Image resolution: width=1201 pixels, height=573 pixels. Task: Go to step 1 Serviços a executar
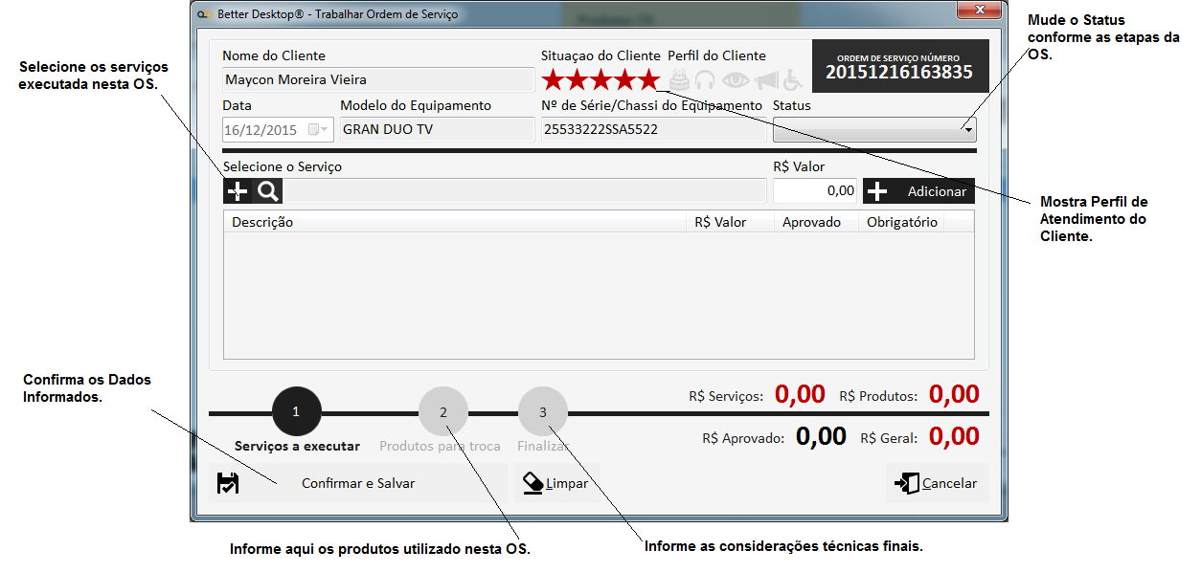point(296,412)
